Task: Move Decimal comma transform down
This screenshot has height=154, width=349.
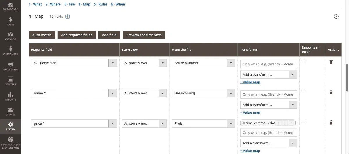Action: point(285,123)
